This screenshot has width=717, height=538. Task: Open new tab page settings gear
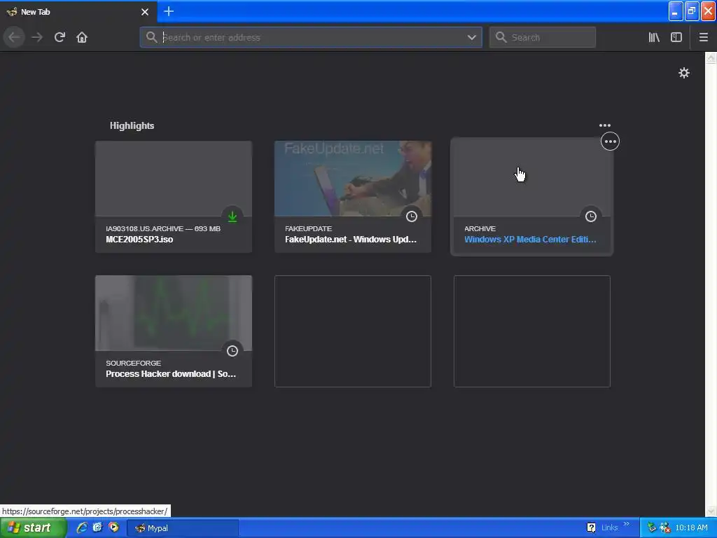tap(683, 73)
